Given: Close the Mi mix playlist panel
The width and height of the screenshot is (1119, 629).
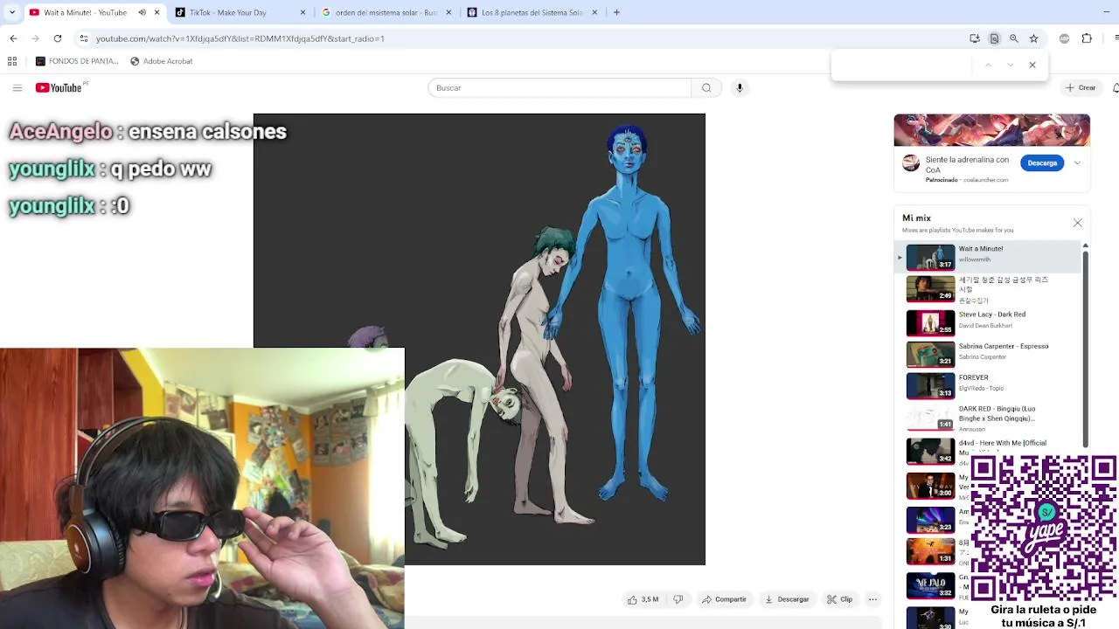Looking at the screenshot, I should pyautogui.click(x=1077, y=223).
